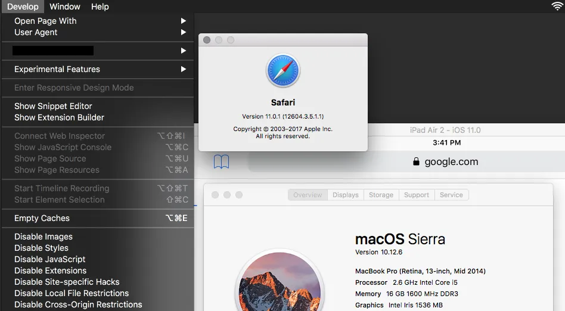Choose Disable Images
Screen dimensions: 565x311
pos(98,237)
